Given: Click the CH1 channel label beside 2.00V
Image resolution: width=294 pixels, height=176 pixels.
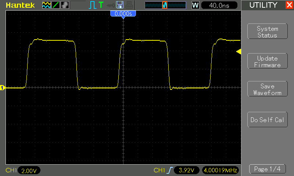Looking at the screenshot, I should tap(11, 170).
